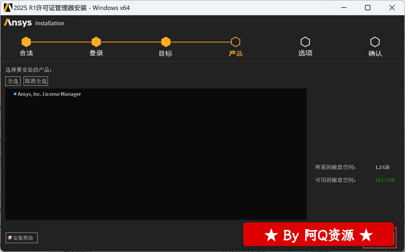Screen dimensions: 405x252
Task: Click the 选项 step hexagon icon
Action: (x=305, y=42)
